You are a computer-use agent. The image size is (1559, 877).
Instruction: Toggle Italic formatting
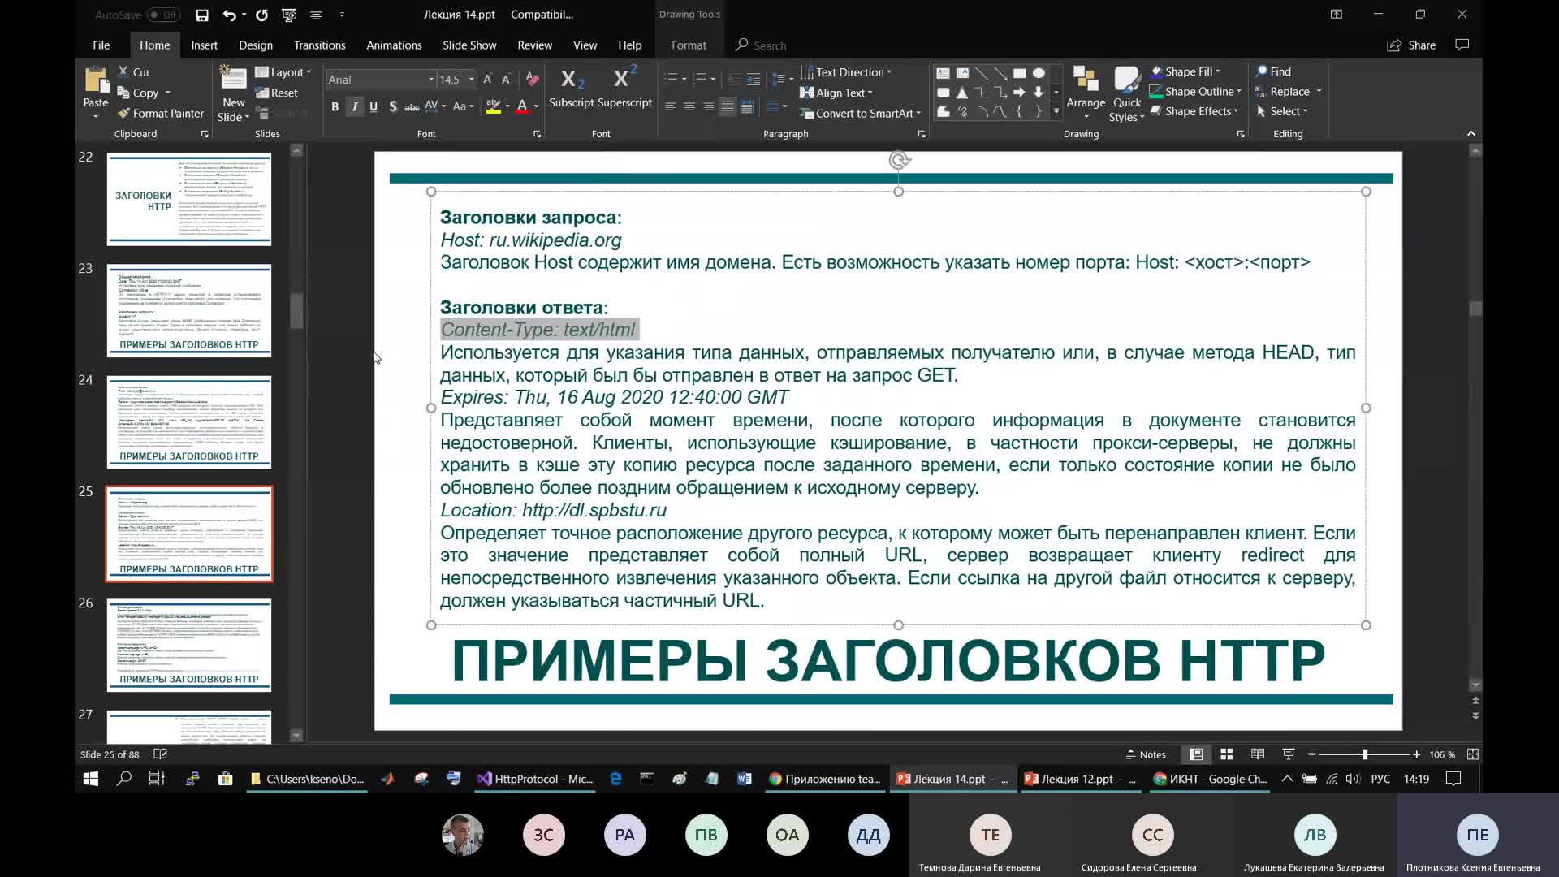point(354,106)
